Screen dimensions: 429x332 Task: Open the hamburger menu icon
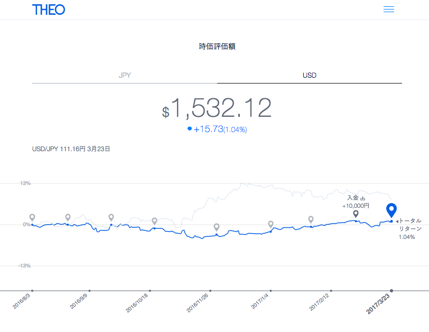388,10
